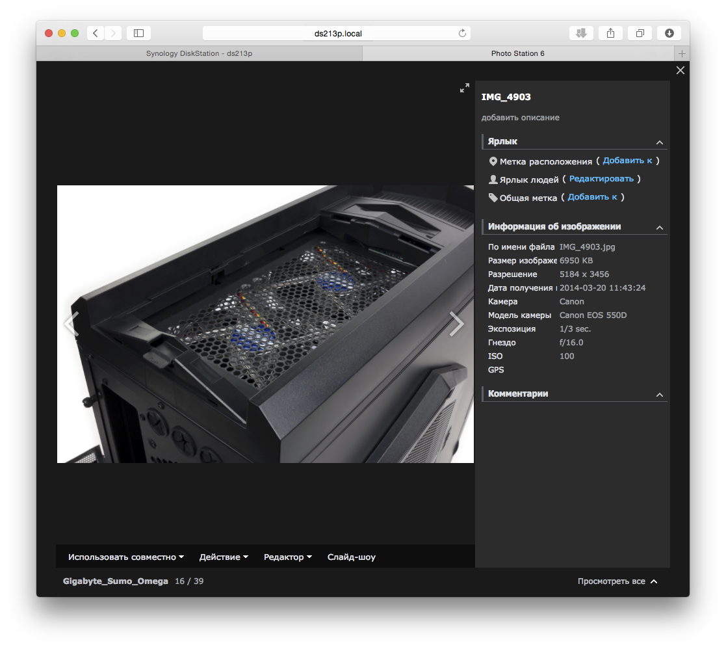
Task: Click the Метка расположения label
Action: 545,161
